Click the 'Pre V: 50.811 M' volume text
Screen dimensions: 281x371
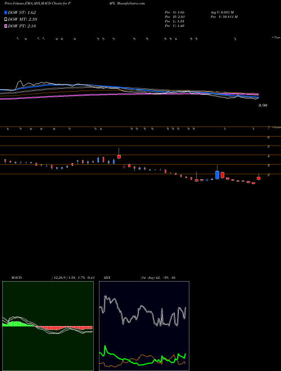tap(224, 17)
